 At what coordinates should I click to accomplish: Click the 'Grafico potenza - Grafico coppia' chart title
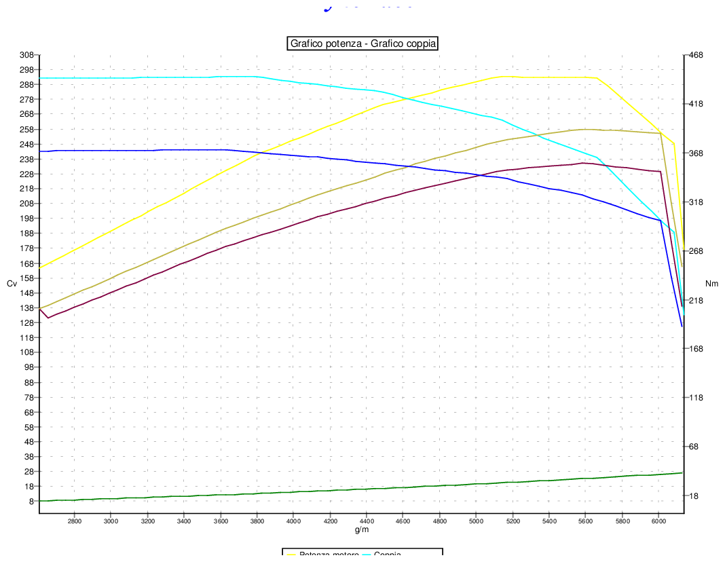pos(362,43)
